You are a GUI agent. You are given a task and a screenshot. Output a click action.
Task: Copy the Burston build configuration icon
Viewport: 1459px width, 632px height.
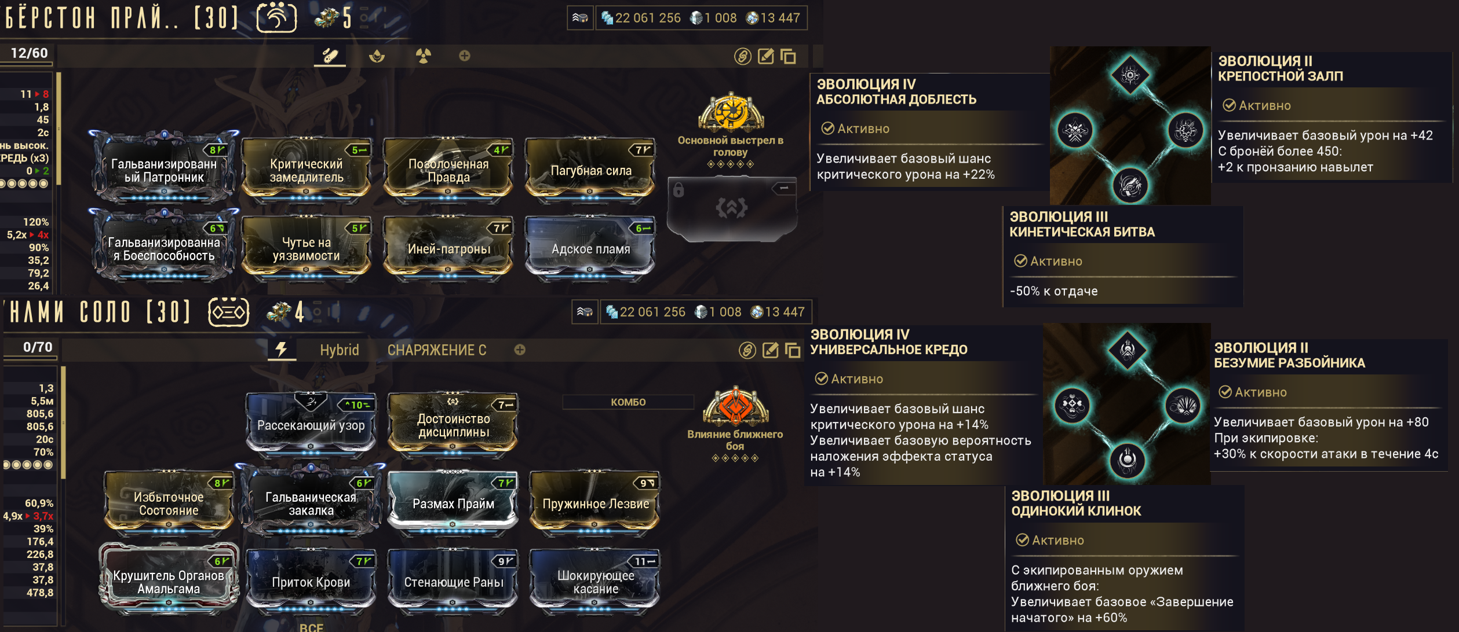[x=788, y=56]
